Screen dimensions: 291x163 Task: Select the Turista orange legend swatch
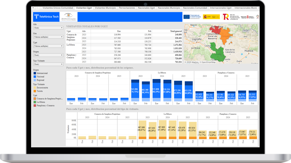pyautogui.click(x=35, y=91)
